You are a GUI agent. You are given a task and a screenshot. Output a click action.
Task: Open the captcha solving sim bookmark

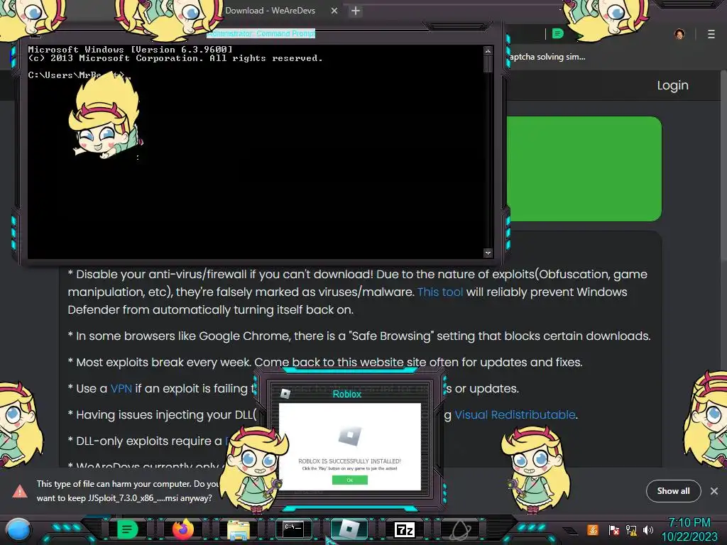pyautogui.click(x=547, y=57)
